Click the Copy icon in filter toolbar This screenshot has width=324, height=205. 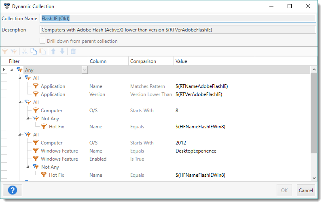34,51
